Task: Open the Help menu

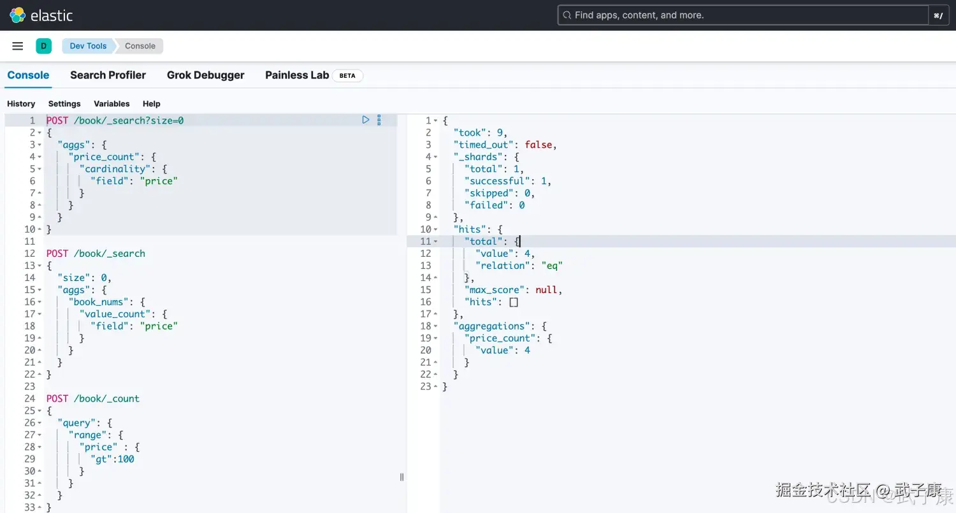Action: (x=152, y=104)
